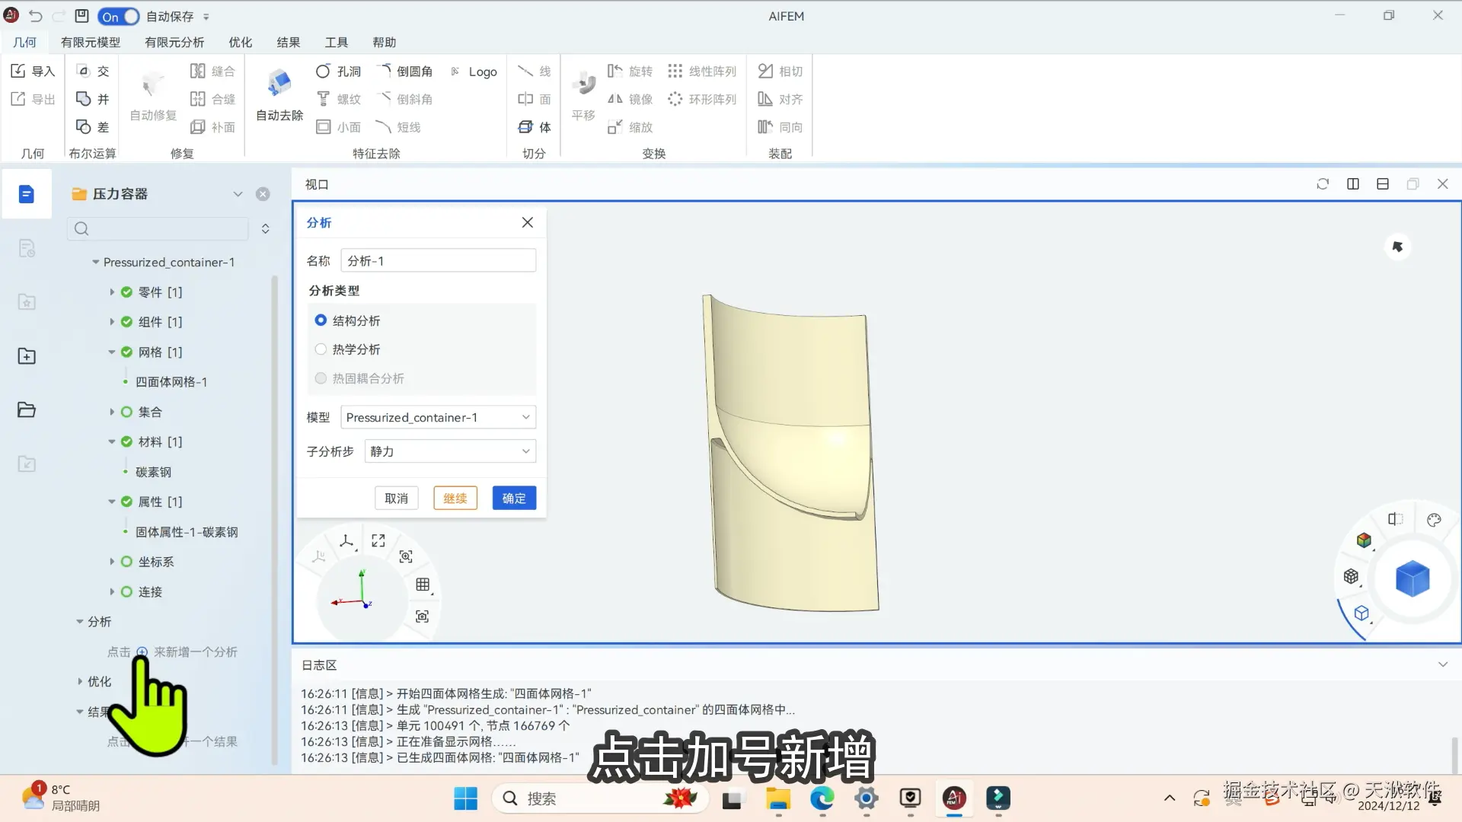Open the 模型 Pressurized_container-1 dropdown
1462x822 pixels.
click(x=438, y=417)
